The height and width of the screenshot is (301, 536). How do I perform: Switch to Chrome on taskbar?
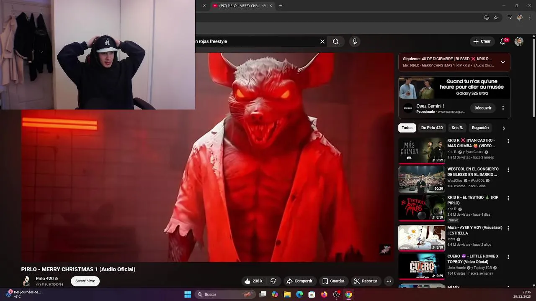(x=348, y=294)
